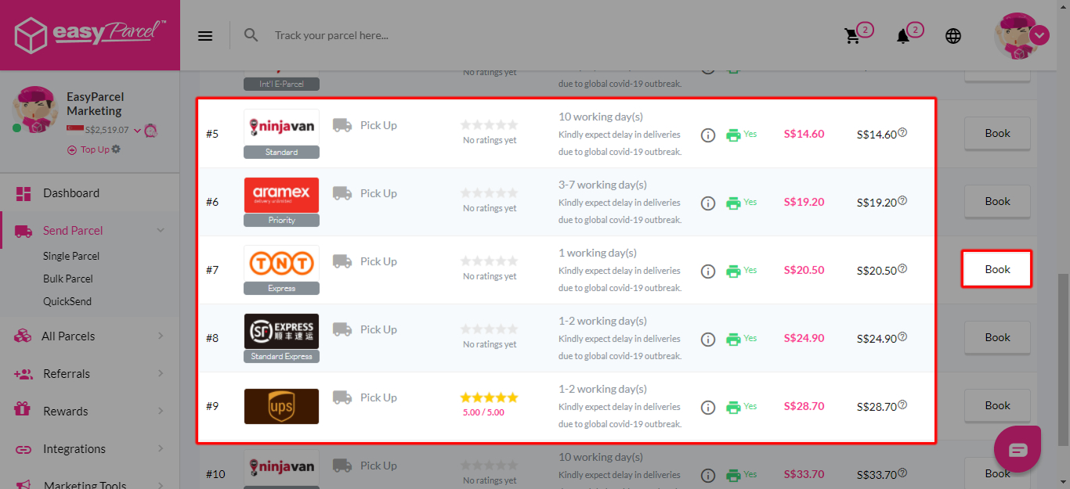Expand the Rewards chevron
This screenshot has height=489, width=1070.
[x=161, y=412]
